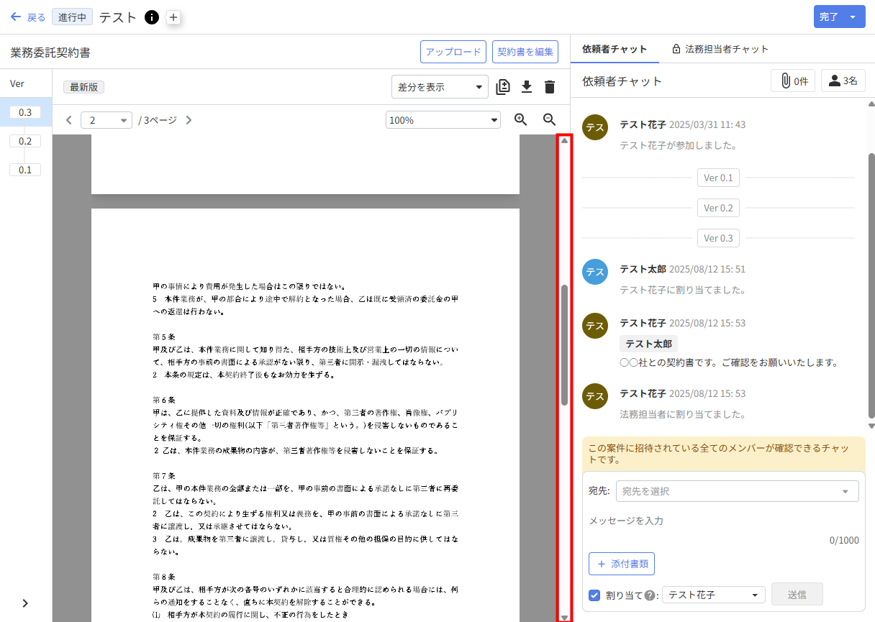Click the info icon next to テスト
Screen dimensions: 875x622
click(151, 17)
